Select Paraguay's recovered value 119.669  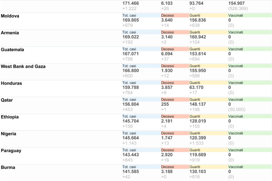pos(197,155)
